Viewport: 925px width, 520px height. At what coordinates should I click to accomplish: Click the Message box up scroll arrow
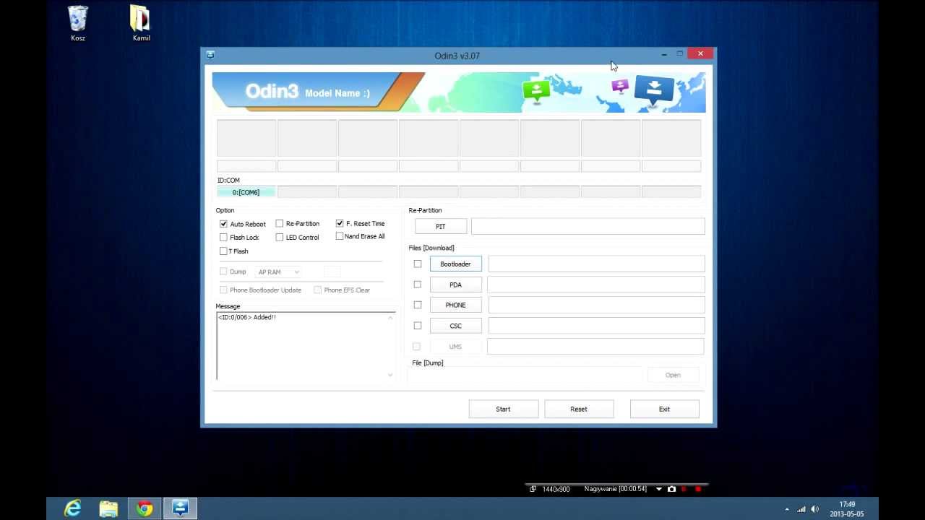[x=391, y=318]
